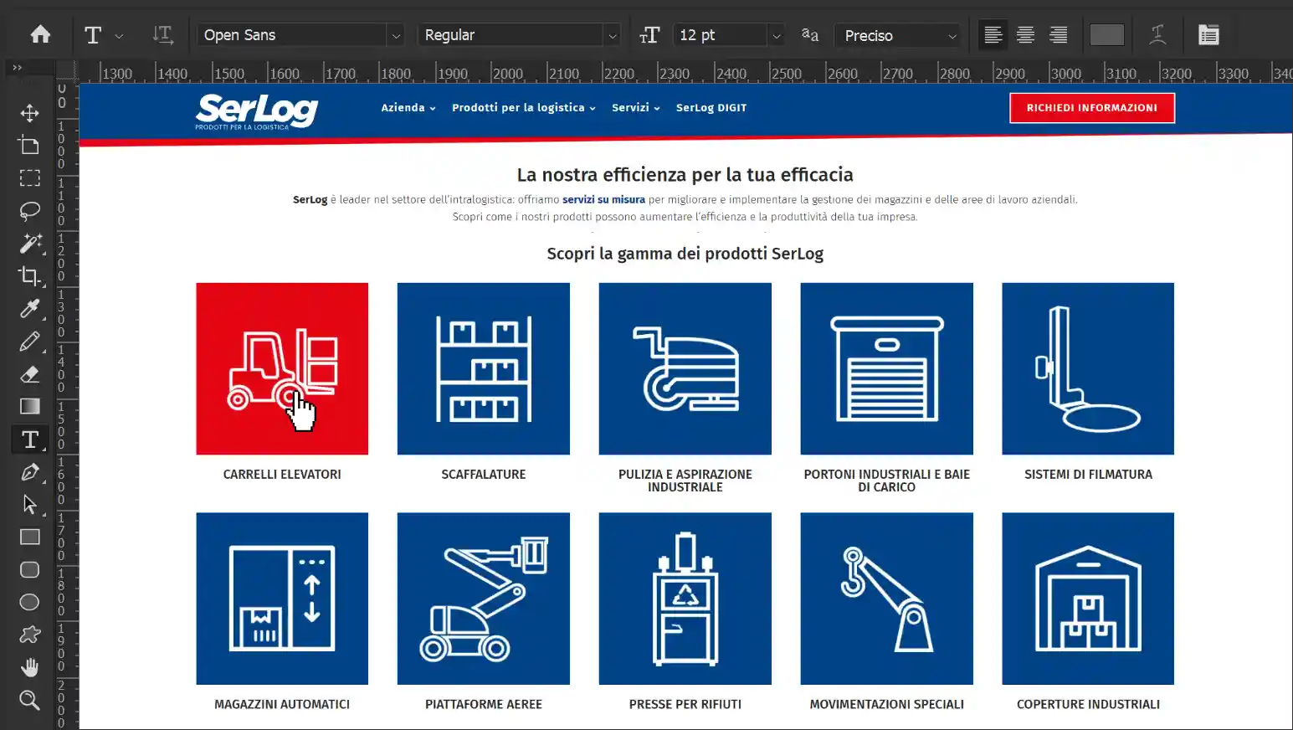Click the servizi su misura link
The image size is (1293, 730).
click(603, 200)
